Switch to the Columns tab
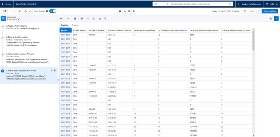Viewport: 280px width, 137px height. [75, 25]
